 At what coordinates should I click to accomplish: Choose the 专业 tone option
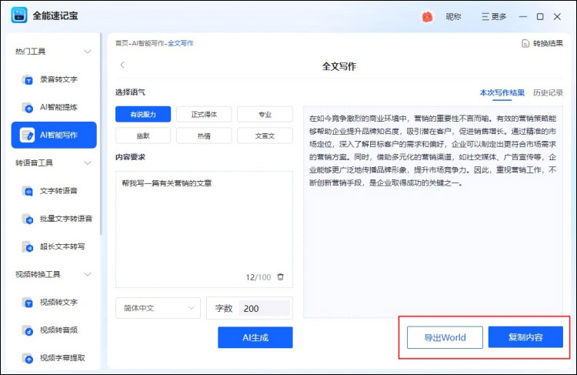pyautogui.click(x=265, y=114)
